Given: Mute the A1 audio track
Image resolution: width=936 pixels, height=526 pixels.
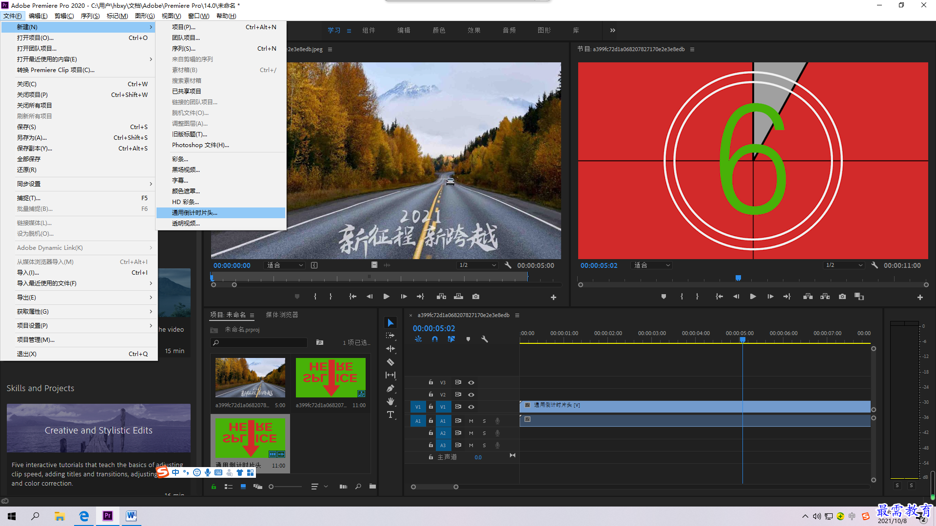Looking at the screenshot, I should coord(471,421).
